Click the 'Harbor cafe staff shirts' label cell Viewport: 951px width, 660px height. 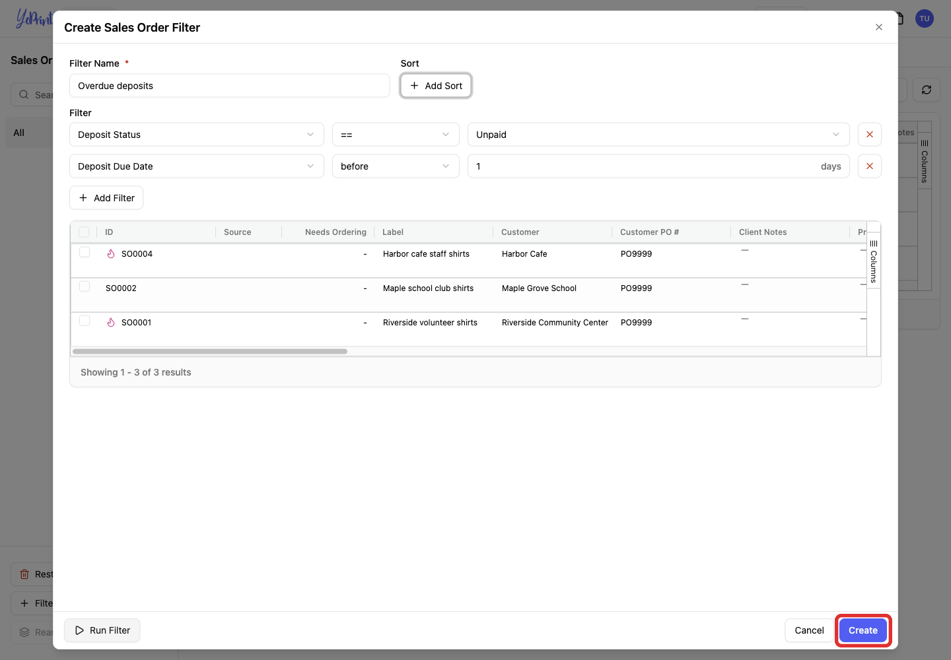(426, 254)
